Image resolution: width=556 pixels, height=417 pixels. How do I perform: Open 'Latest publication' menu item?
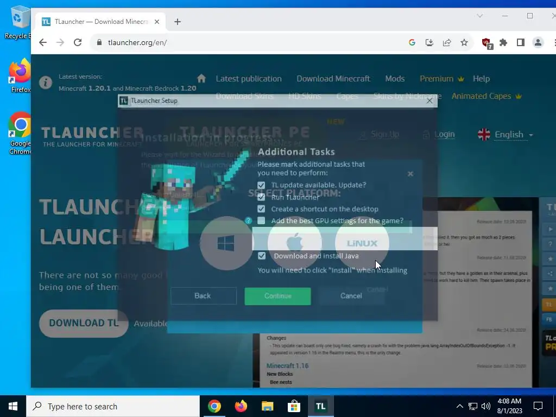coord(249,79)
